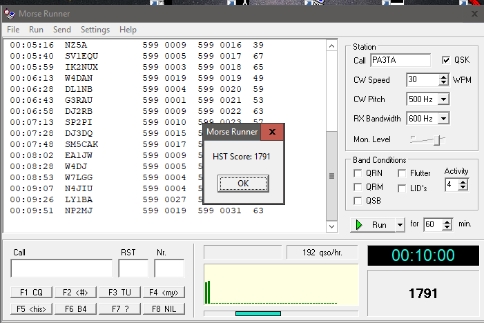Click the Morse Runner app icon in title bar

pos(9,14)
